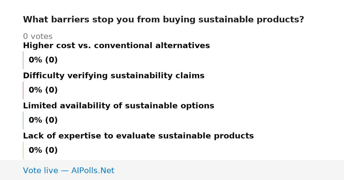The height and width of the screenshot is (180, 344).
Task: Select 'Lack of expertise to evaluate sustainable products'
Action: coord(138,136)
